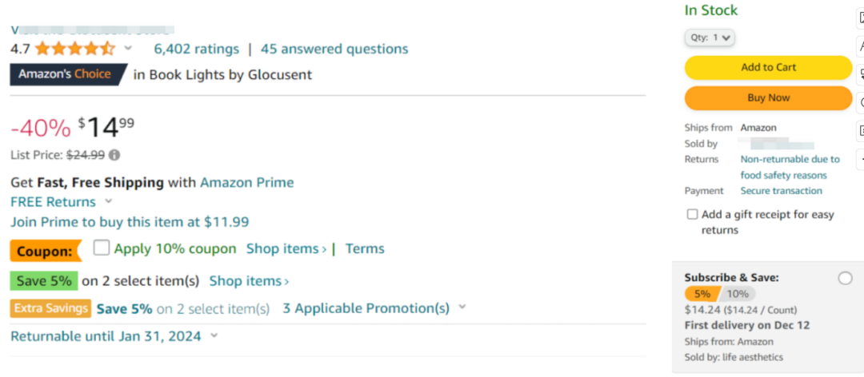The width and height of the screenshot is (864, 377).
Task: Click the star rating icons
Action: pos(74,49)
